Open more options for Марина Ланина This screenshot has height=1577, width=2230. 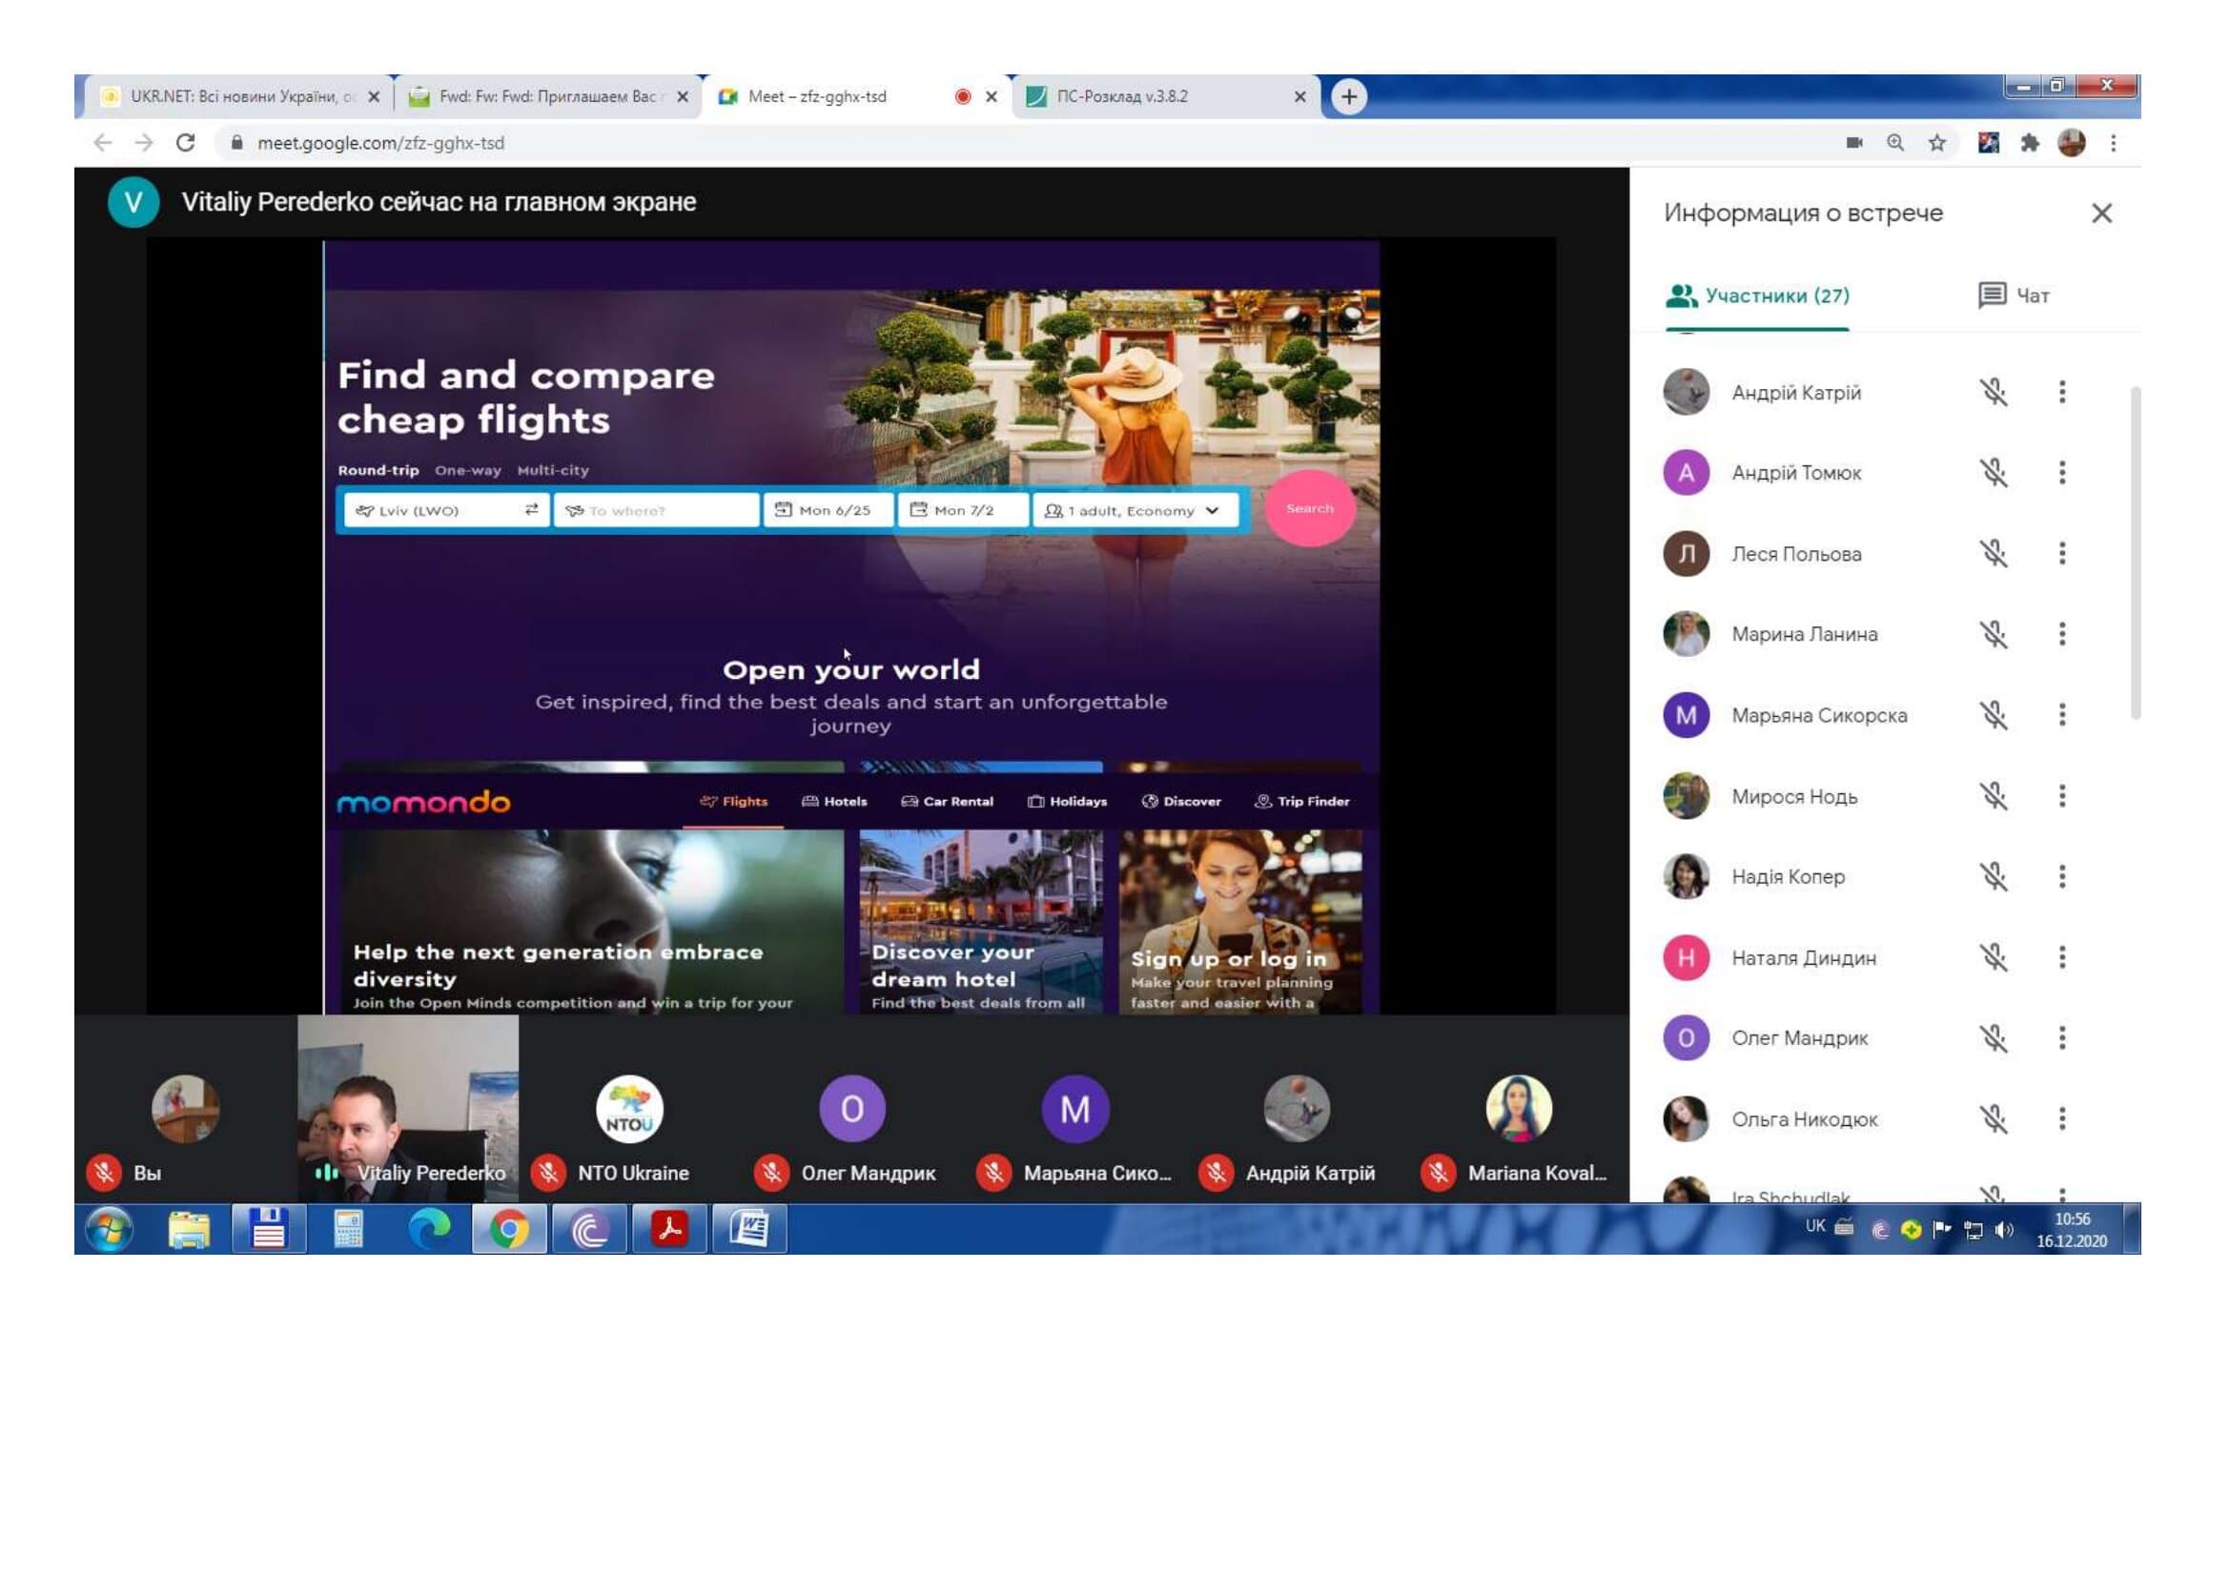[2061, 634]
